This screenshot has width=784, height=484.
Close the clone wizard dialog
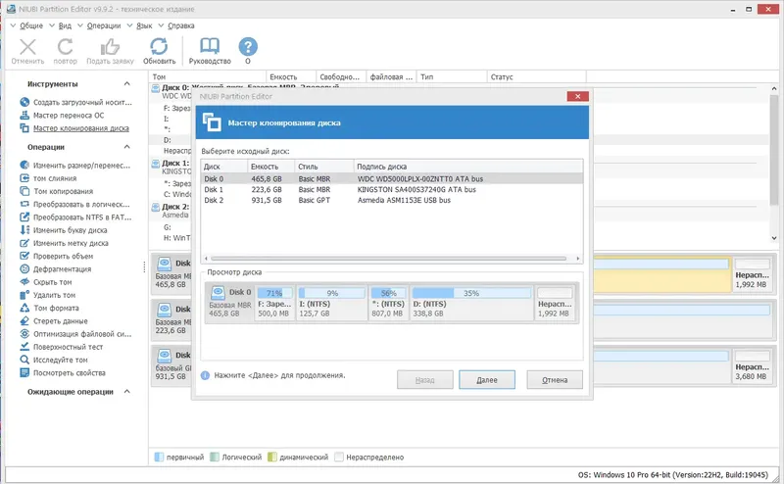(577, 96)
